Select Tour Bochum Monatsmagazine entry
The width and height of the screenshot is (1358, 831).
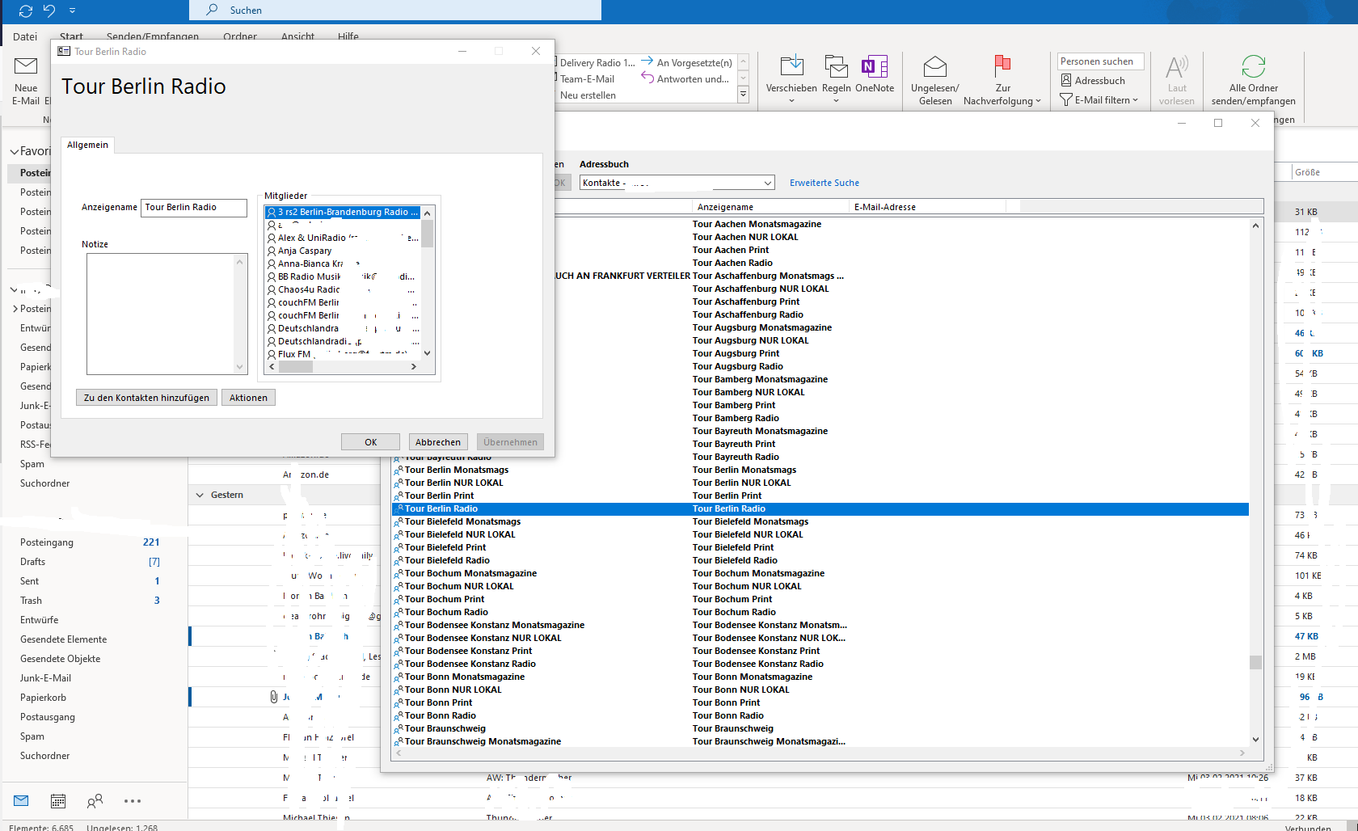(x=820, y=573)
